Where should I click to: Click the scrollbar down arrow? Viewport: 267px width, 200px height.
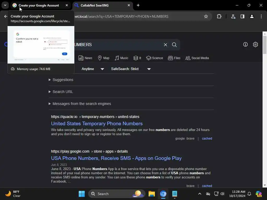pyautogui.click(x=265, y=185)
